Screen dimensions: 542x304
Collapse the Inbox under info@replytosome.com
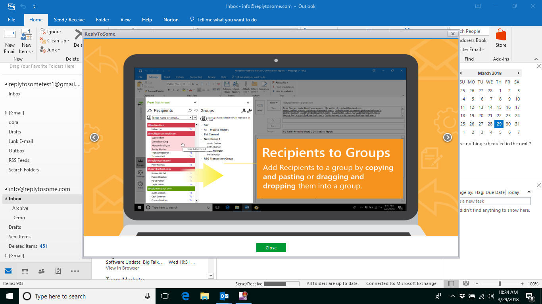(x=6, y=199)
